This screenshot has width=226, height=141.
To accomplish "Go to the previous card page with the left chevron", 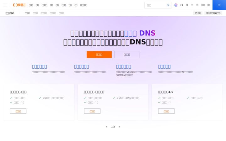I will (106, 127).
